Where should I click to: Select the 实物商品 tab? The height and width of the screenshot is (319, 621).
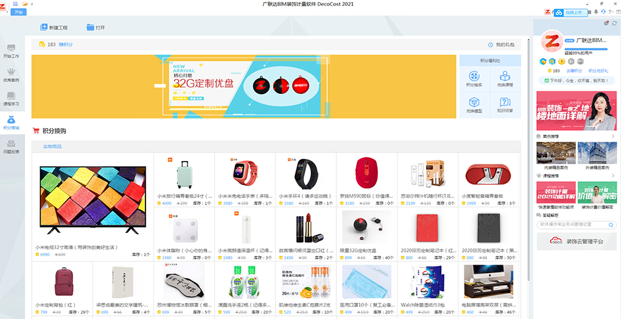pos(52,147)
